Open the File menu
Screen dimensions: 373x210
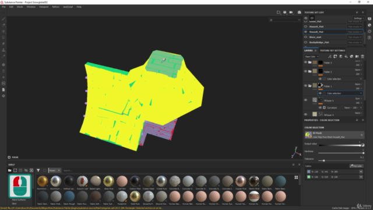(3, 7)
